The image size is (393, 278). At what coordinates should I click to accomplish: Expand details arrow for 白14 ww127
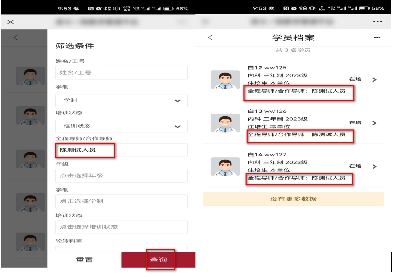point(375,167)
